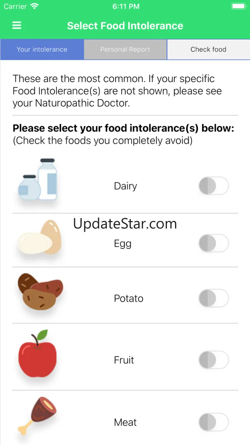The width and height of the screenshot is (250, 445).
Task: Go to the Check food tab
Action: pos(208,49)
